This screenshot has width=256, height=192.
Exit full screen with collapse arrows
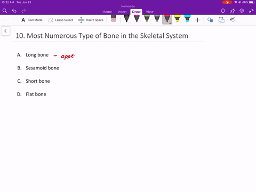(x=251, y=11)
